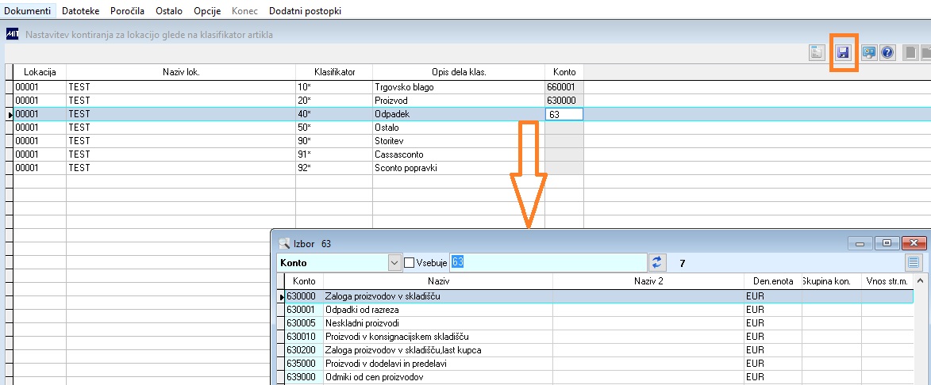The height and width of the screenshot is (385, 931).
Task: Toggle the Vsebuje checkbox
Action: (x=409, y=262)
